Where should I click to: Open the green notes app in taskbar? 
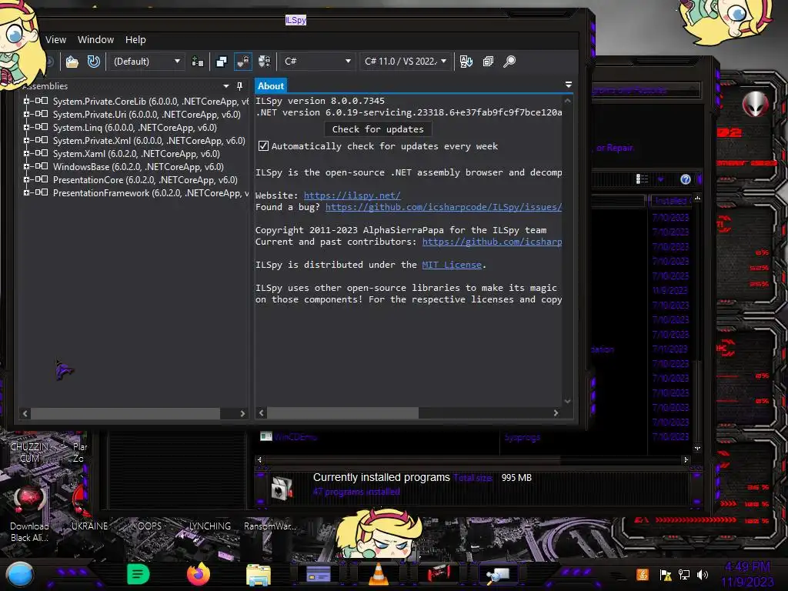[x=139, y=574]
